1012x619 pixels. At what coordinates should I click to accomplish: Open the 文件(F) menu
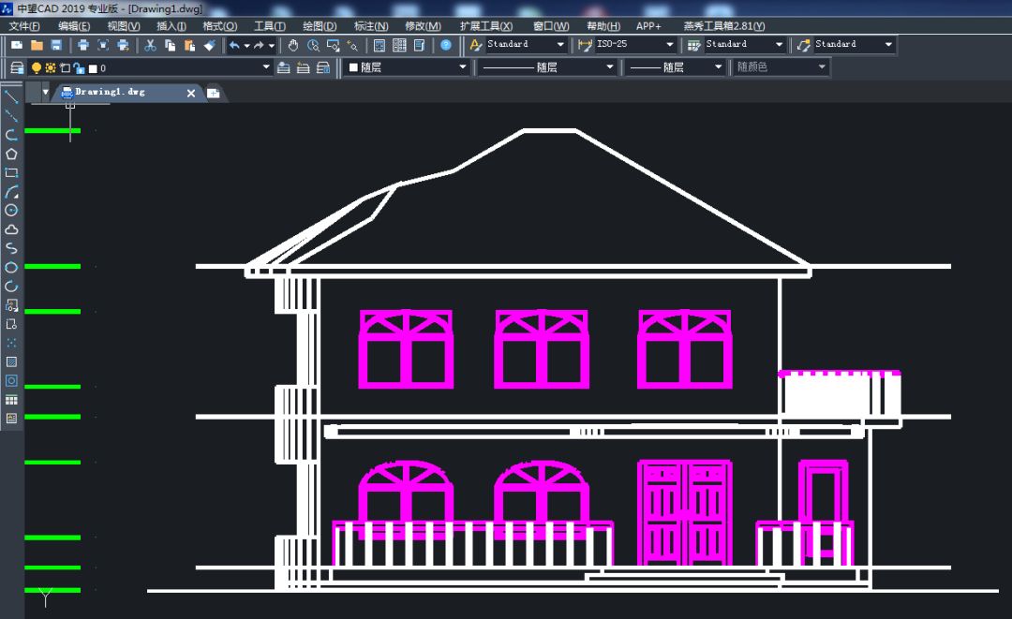click(23, 26)
